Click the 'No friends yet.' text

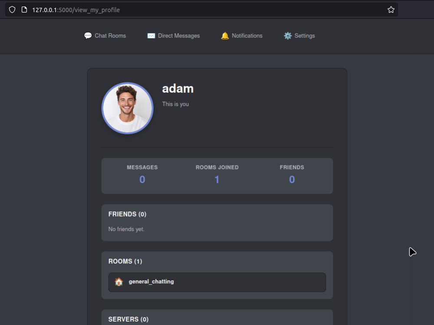[126, 229]
